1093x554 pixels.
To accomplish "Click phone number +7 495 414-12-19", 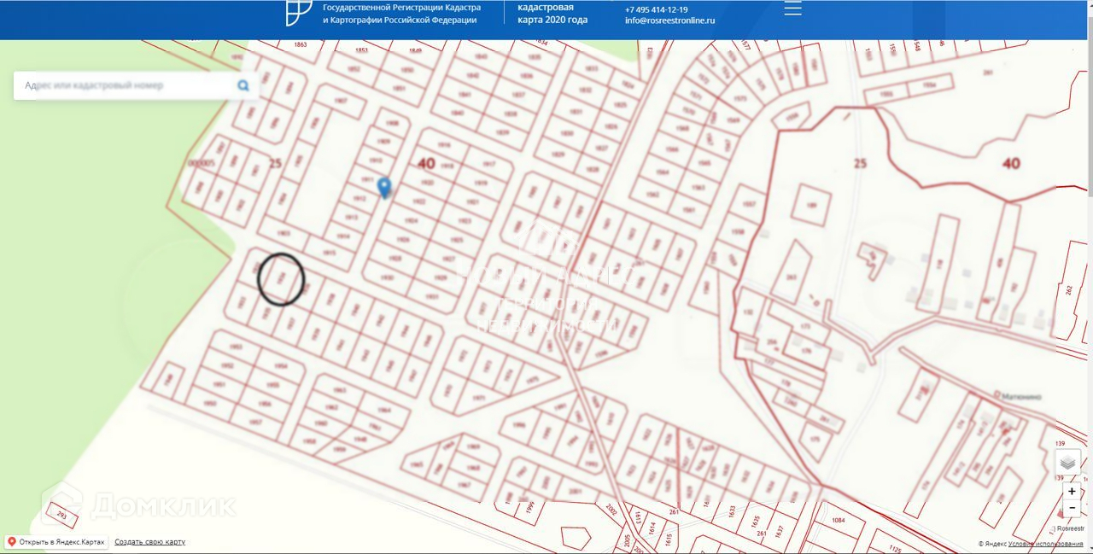I will tap(657, 9).
